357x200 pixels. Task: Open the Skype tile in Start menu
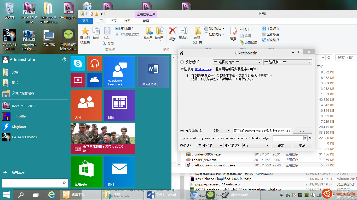pos(78,64)
